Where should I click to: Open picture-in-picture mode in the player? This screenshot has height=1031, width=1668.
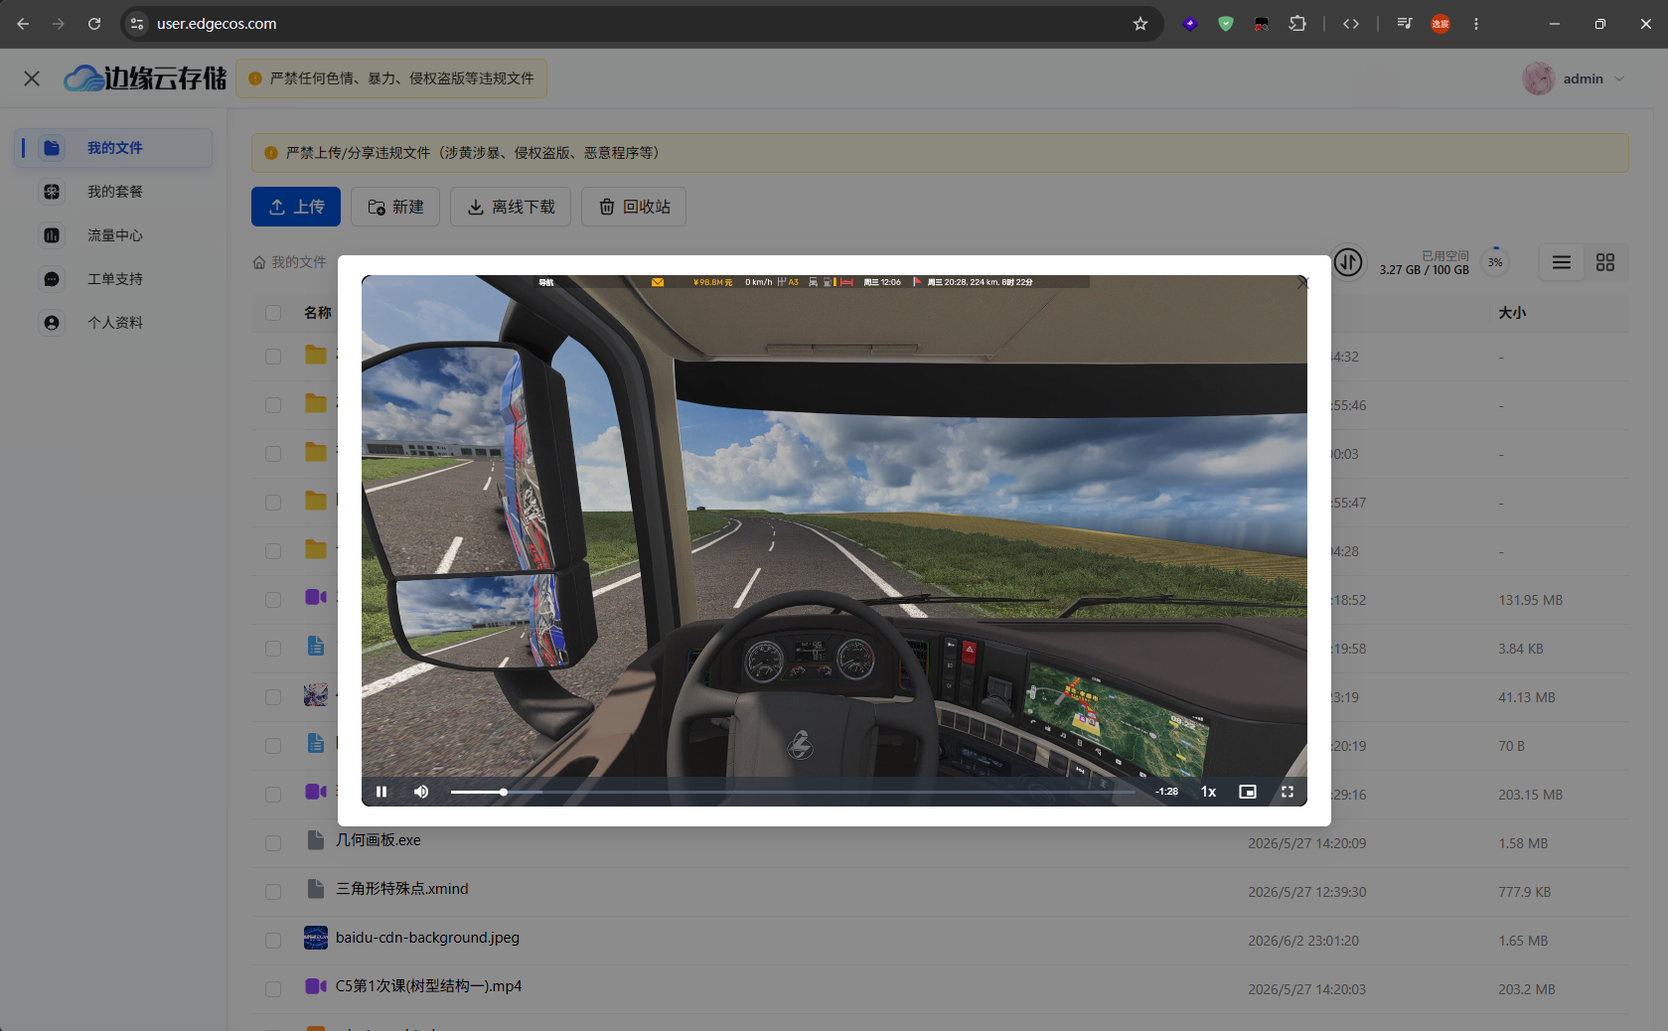pyautogui.click(x=1248, y=792)
